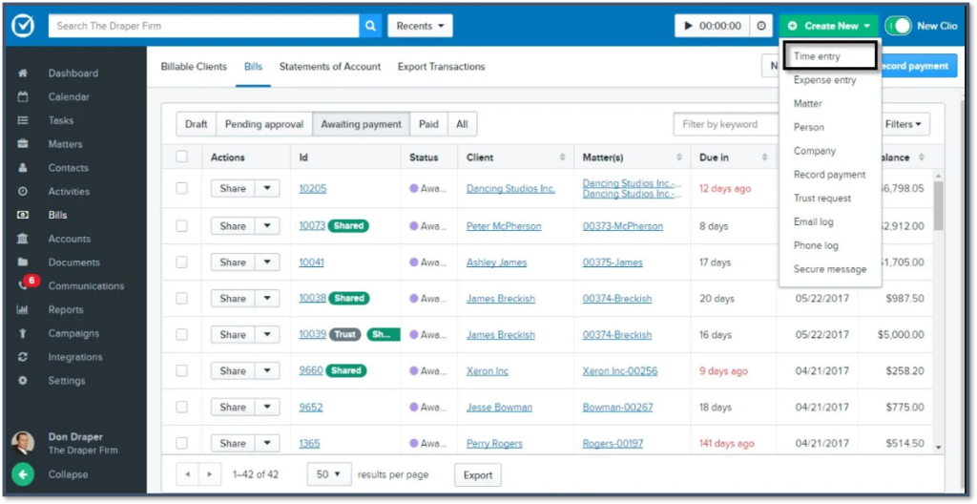Viewport: 977px width, 504px height.
Task: Filter bills by Pending approval
Action: click(264, 124)
